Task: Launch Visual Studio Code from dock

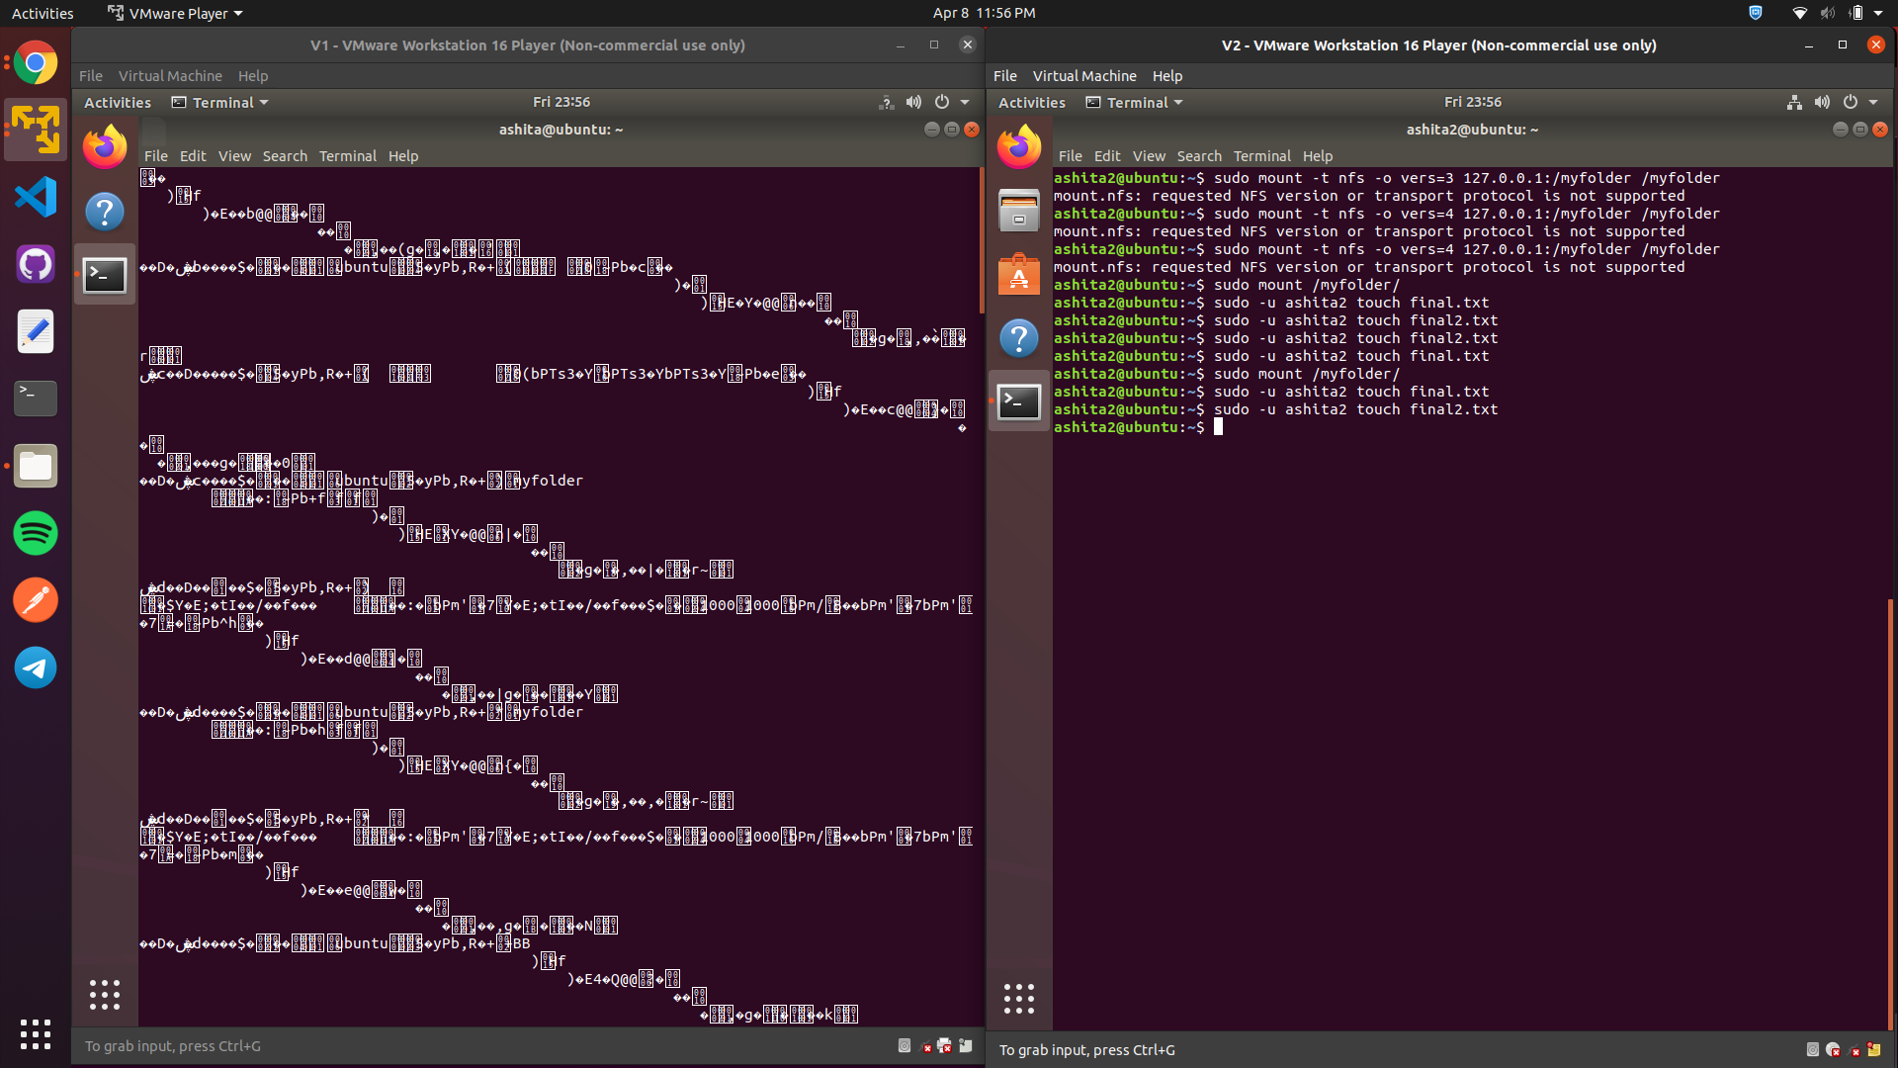Action: point(36,198)
